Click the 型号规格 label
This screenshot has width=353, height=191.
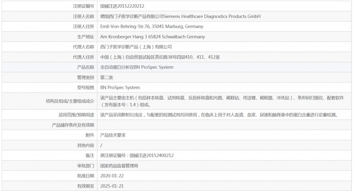[x=86, y=87]
